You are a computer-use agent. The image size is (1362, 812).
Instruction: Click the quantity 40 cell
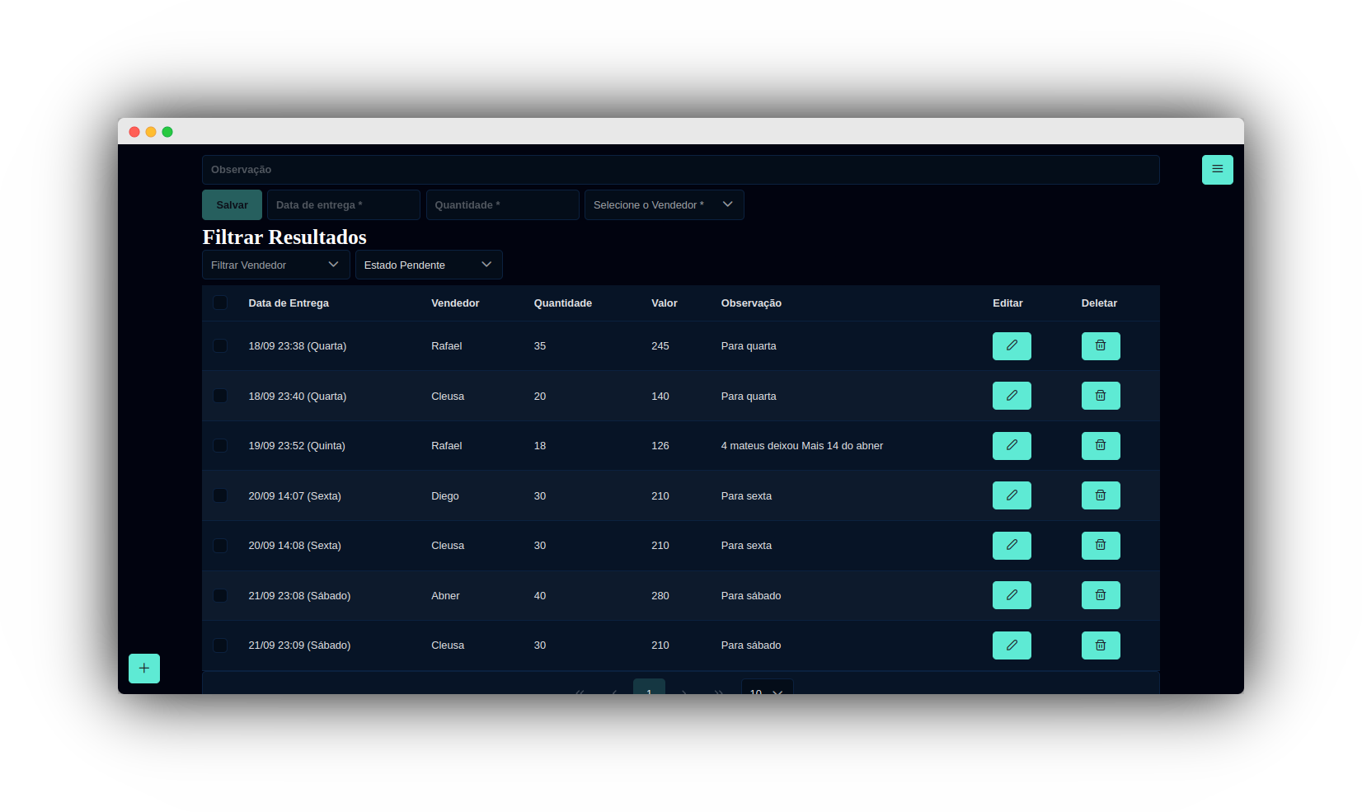pos(540,596)
